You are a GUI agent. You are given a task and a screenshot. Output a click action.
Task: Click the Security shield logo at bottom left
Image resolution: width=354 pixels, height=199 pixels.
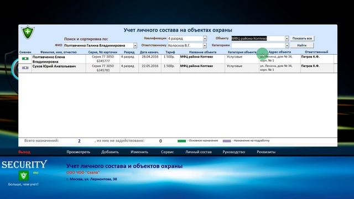coord(24,176)
